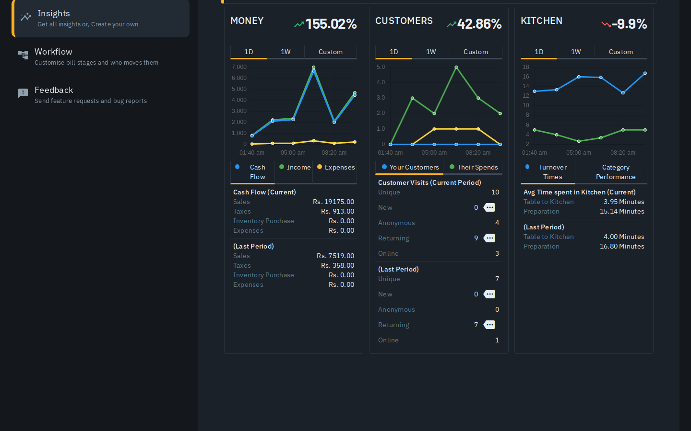
Task: Click current Table to Kitchen 3.95 Minutes
Action: [x=624, y=202]
